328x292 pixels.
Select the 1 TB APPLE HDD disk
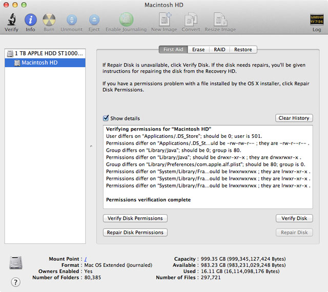pos(45,53)
